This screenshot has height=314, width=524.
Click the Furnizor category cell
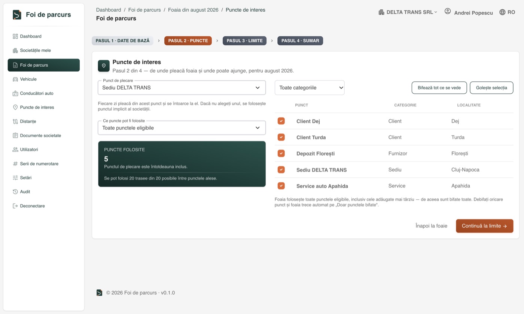click(x=398, y=153)
